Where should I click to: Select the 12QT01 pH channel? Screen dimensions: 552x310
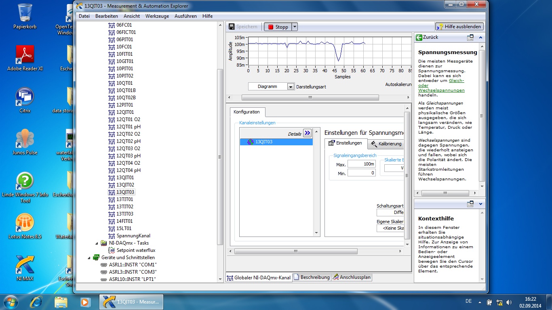[x=129, y=127]
